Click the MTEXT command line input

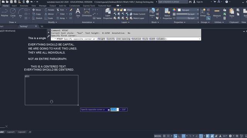(x=126, y=39)
